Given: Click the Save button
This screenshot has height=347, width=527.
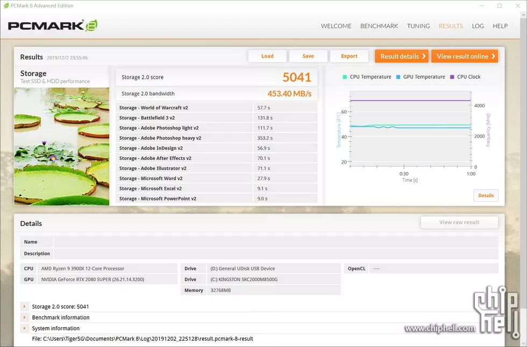Looking at the screenshot, I should click(308, 56).
